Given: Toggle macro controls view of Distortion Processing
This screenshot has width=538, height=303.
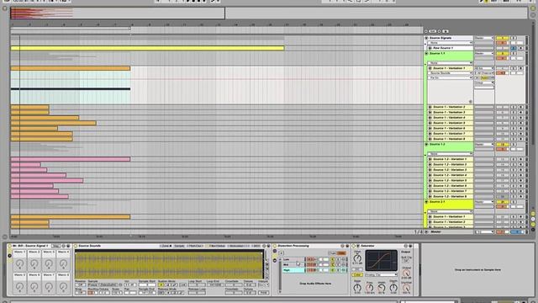Looking at the screenshot, I should [x=275, y=251].
